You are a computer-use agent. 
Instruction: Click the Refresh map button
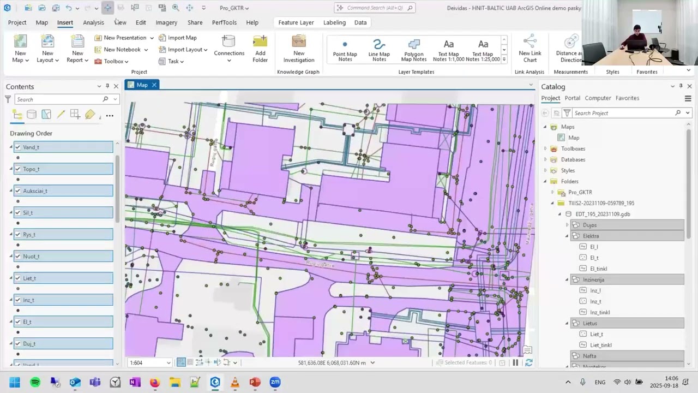pos(528,362)
